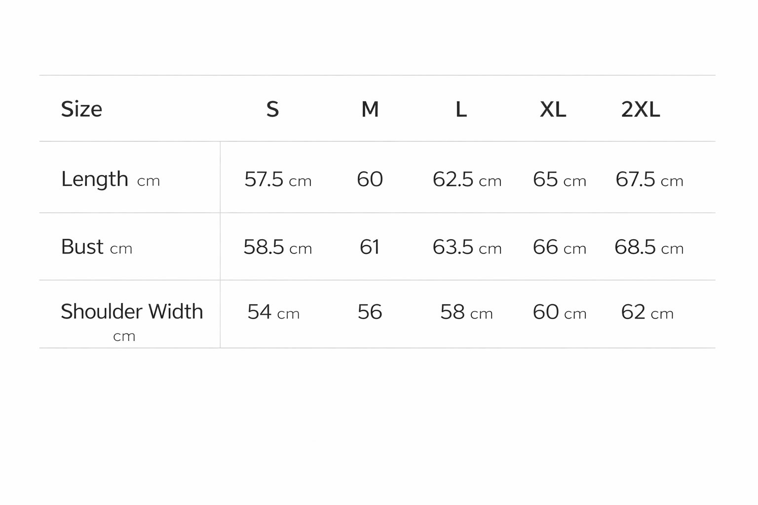758x505 pixels.
Task: Click the 62.5 cm length cell
Action: tap(467, 180)
